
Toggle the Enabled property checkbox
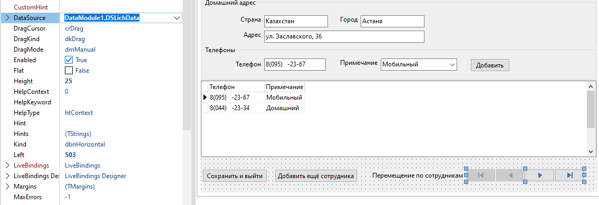tap(69, 60)
